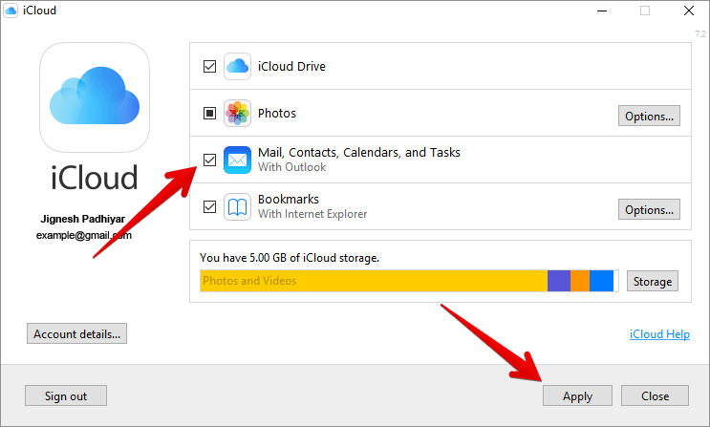
Task: Click the Bookmarks book icon
Action: [x=237, y=207]
